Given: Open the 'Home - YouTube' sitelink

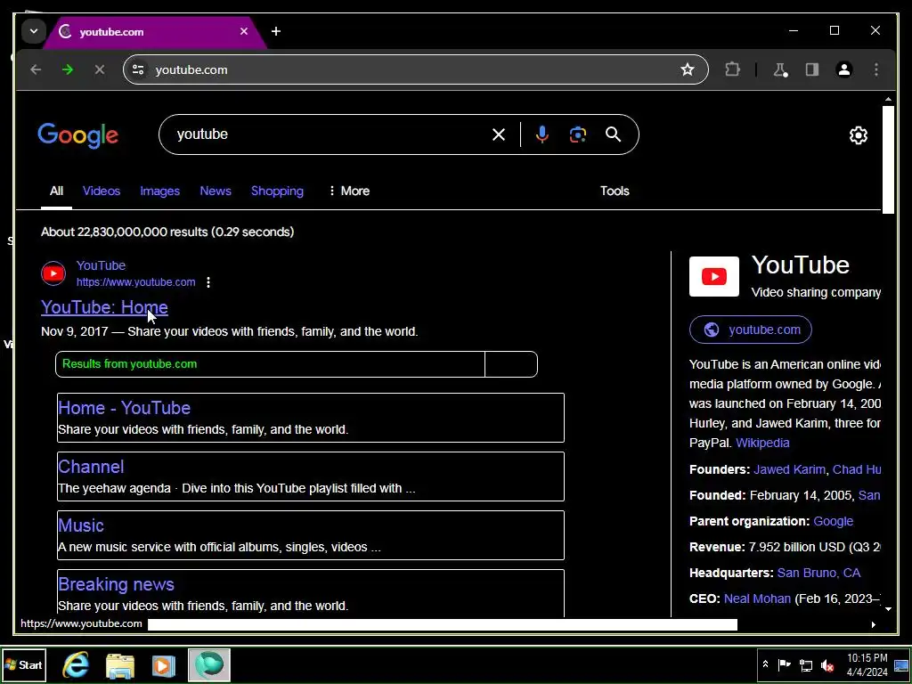Looking at the screenshot, I should (125, 408).
